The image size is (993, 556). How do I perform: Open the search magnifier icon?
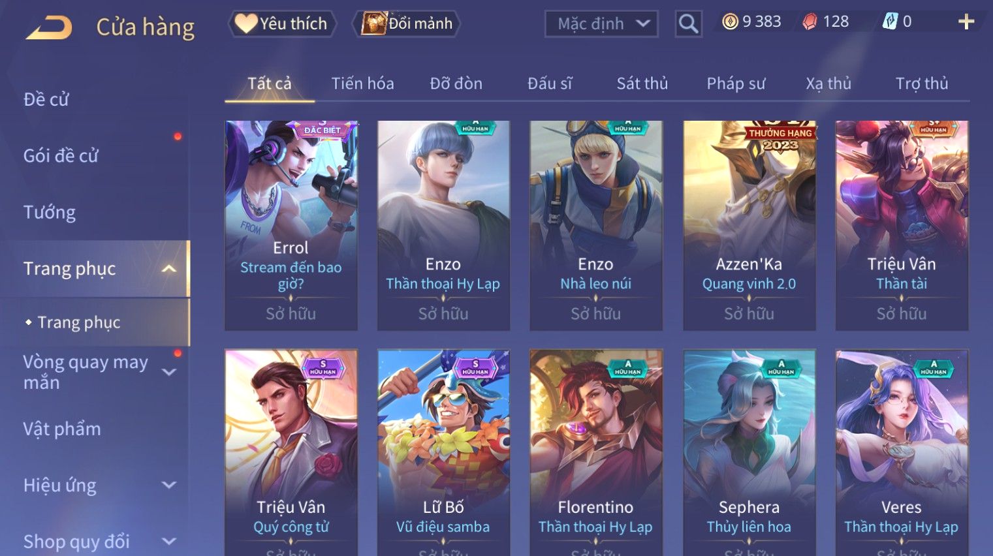(688, 23)
